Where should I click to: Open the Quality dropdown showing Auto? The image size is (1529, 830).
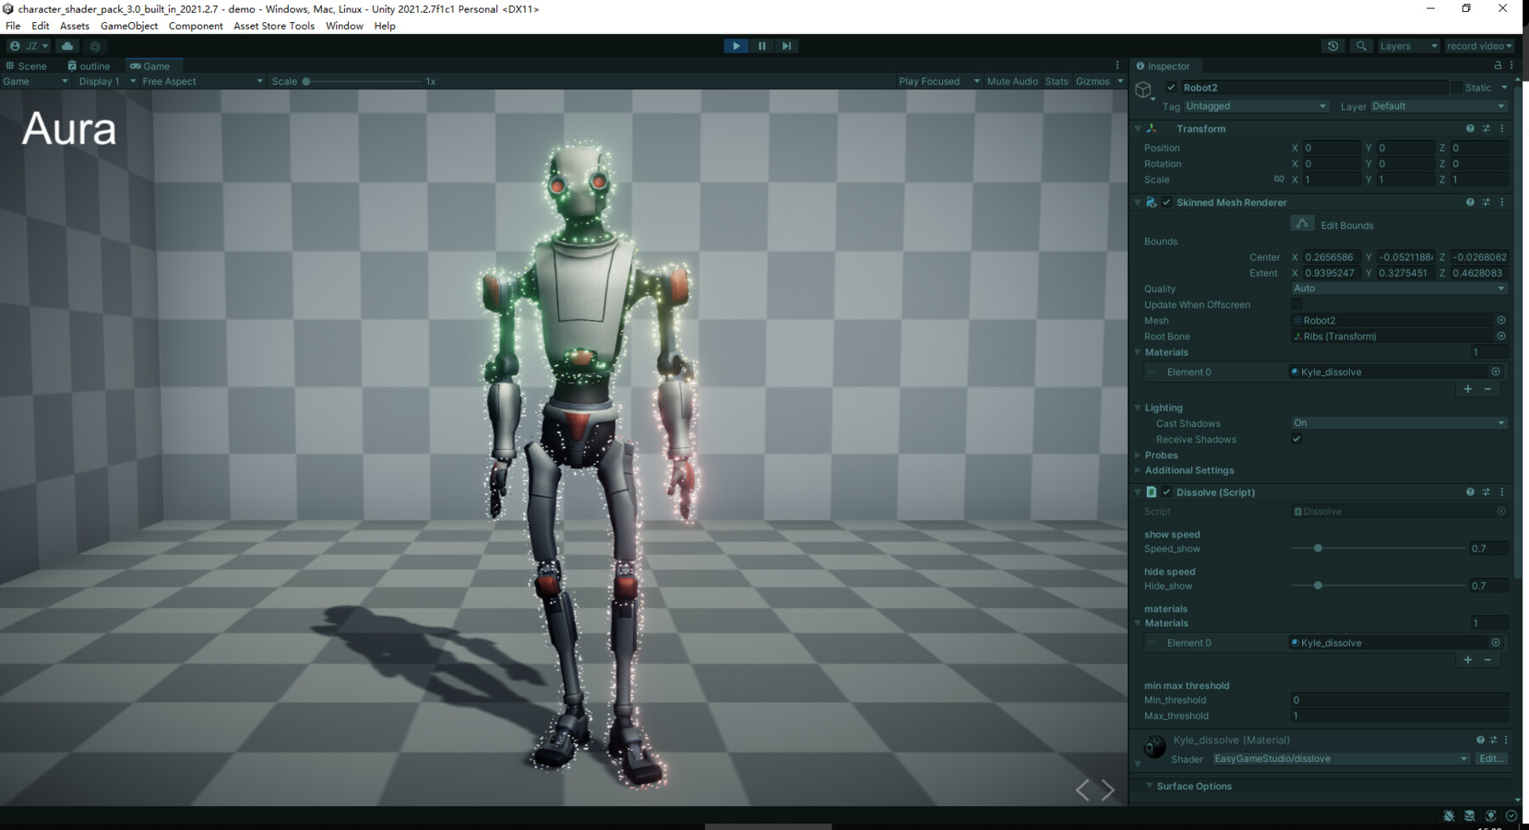click(1399, 289)
